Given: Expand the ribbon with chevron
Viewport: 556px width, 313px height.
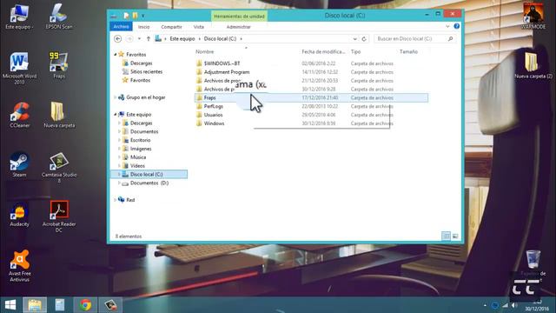Looking at the screenshot, I should 447,27.
